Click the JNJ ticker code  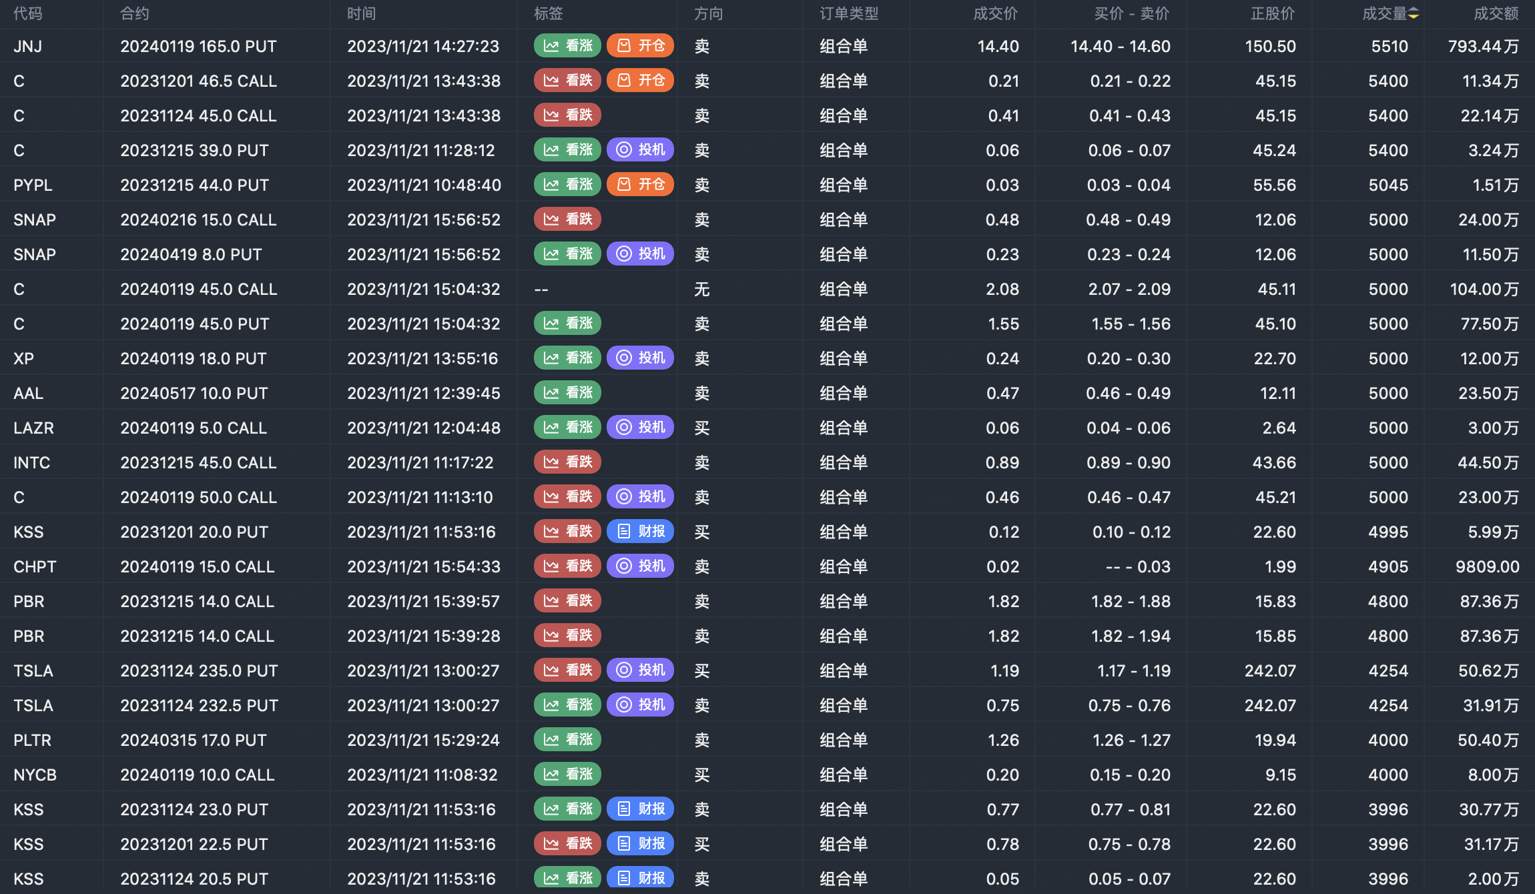pyautogui.click(x=28, y=46)
